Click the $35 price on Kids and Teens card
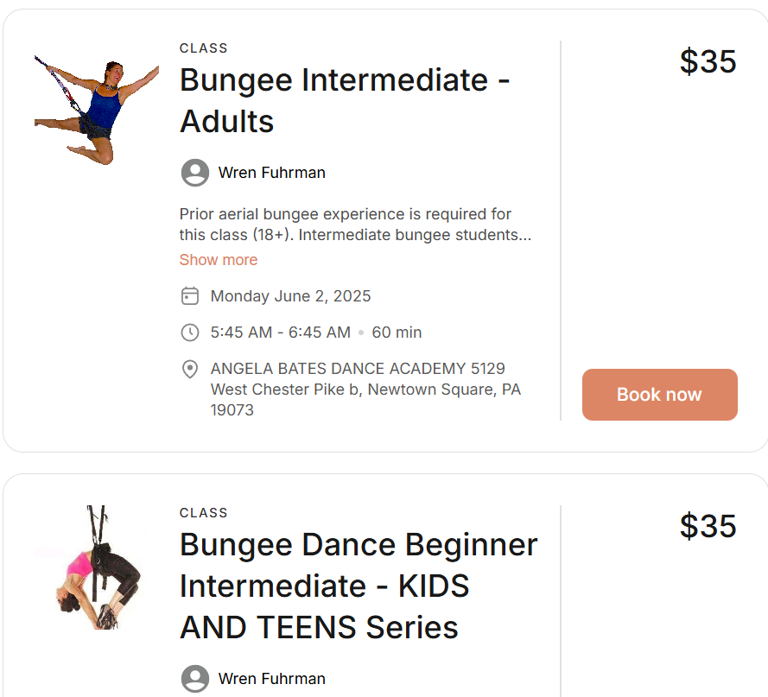This screenshot has width=768, height=697. 708,527
